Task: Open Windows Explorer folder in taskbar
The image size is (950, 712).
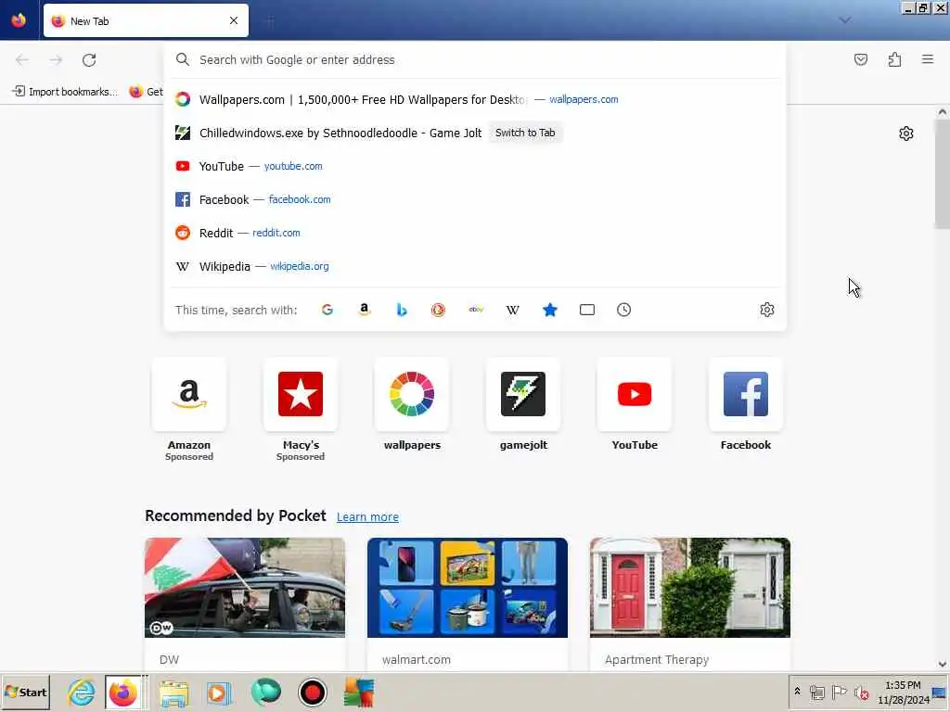Action: point(173,692)
